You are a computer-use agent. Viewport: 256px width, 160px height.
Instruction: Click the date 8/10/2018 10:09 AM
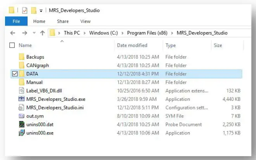pos(138,116)
